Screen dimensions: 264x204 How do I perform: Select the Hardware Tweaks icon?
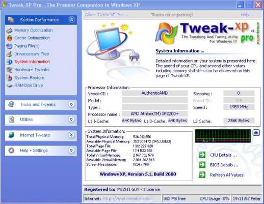pyautogui.click(x=9, y=70)
